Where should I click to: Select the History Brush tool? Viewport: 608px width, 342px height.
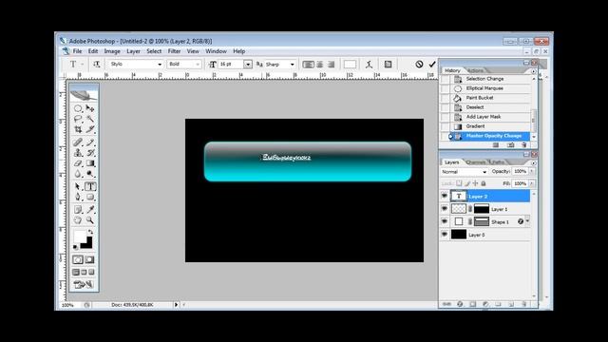click(x=90, y=153)
